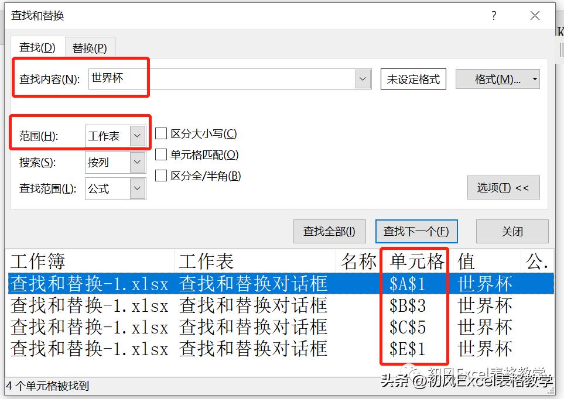Image resolution: width=564 pixels, height=399 pixels.
Task: Switch to the 替换(P) tab
Action: [90, 47]
